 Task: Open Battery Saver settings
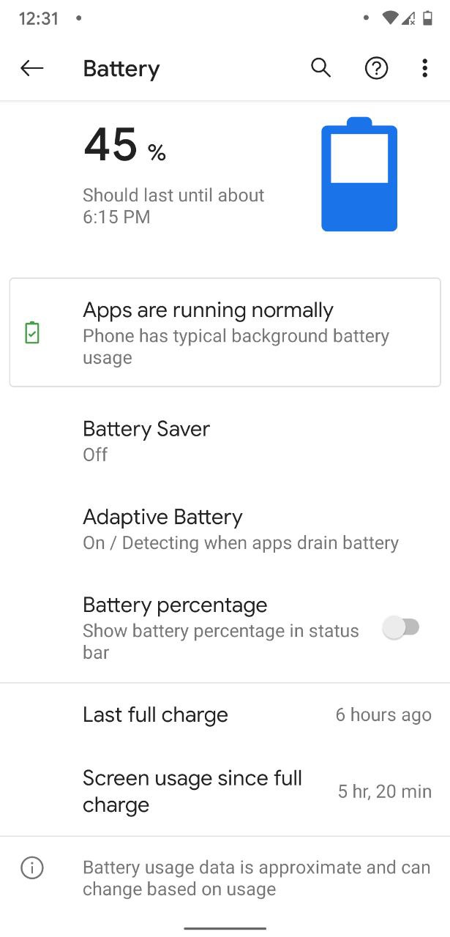[146, 441]
